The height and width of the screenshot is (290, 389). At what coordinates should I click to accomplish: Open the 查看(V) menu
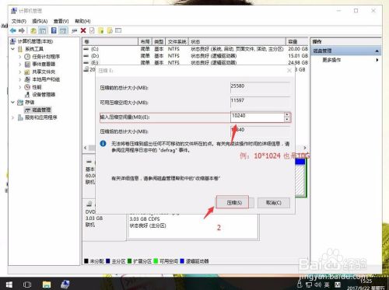[x=61, y=21]
